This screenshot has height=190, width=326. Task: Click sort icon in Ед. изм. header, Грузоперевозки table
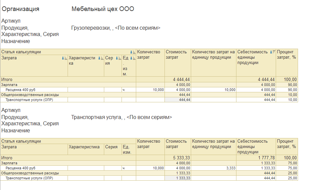coord(133,58)
